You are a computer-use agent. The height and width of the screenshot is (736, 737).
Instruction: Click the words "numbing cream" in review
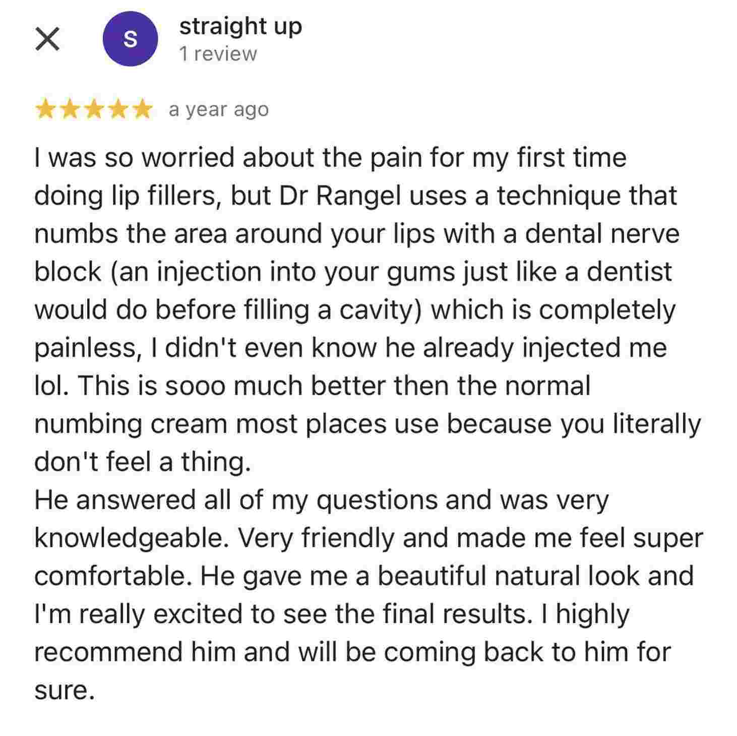[x=131, y=424]
